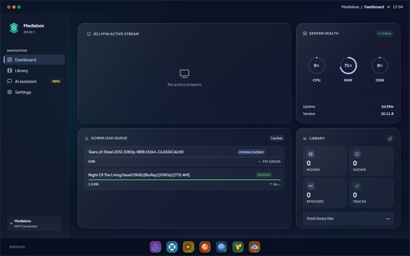The width and height of the screenshot is (410, 256).
Task: Click the Library panel bookshelf icon
Action: [x=305, y=139]
